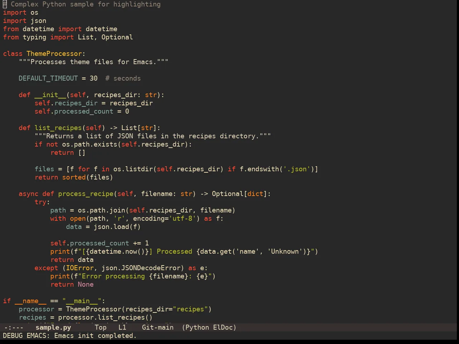Click the '# seconds' comment
459x344 pixels.
(x=123, y=78)
